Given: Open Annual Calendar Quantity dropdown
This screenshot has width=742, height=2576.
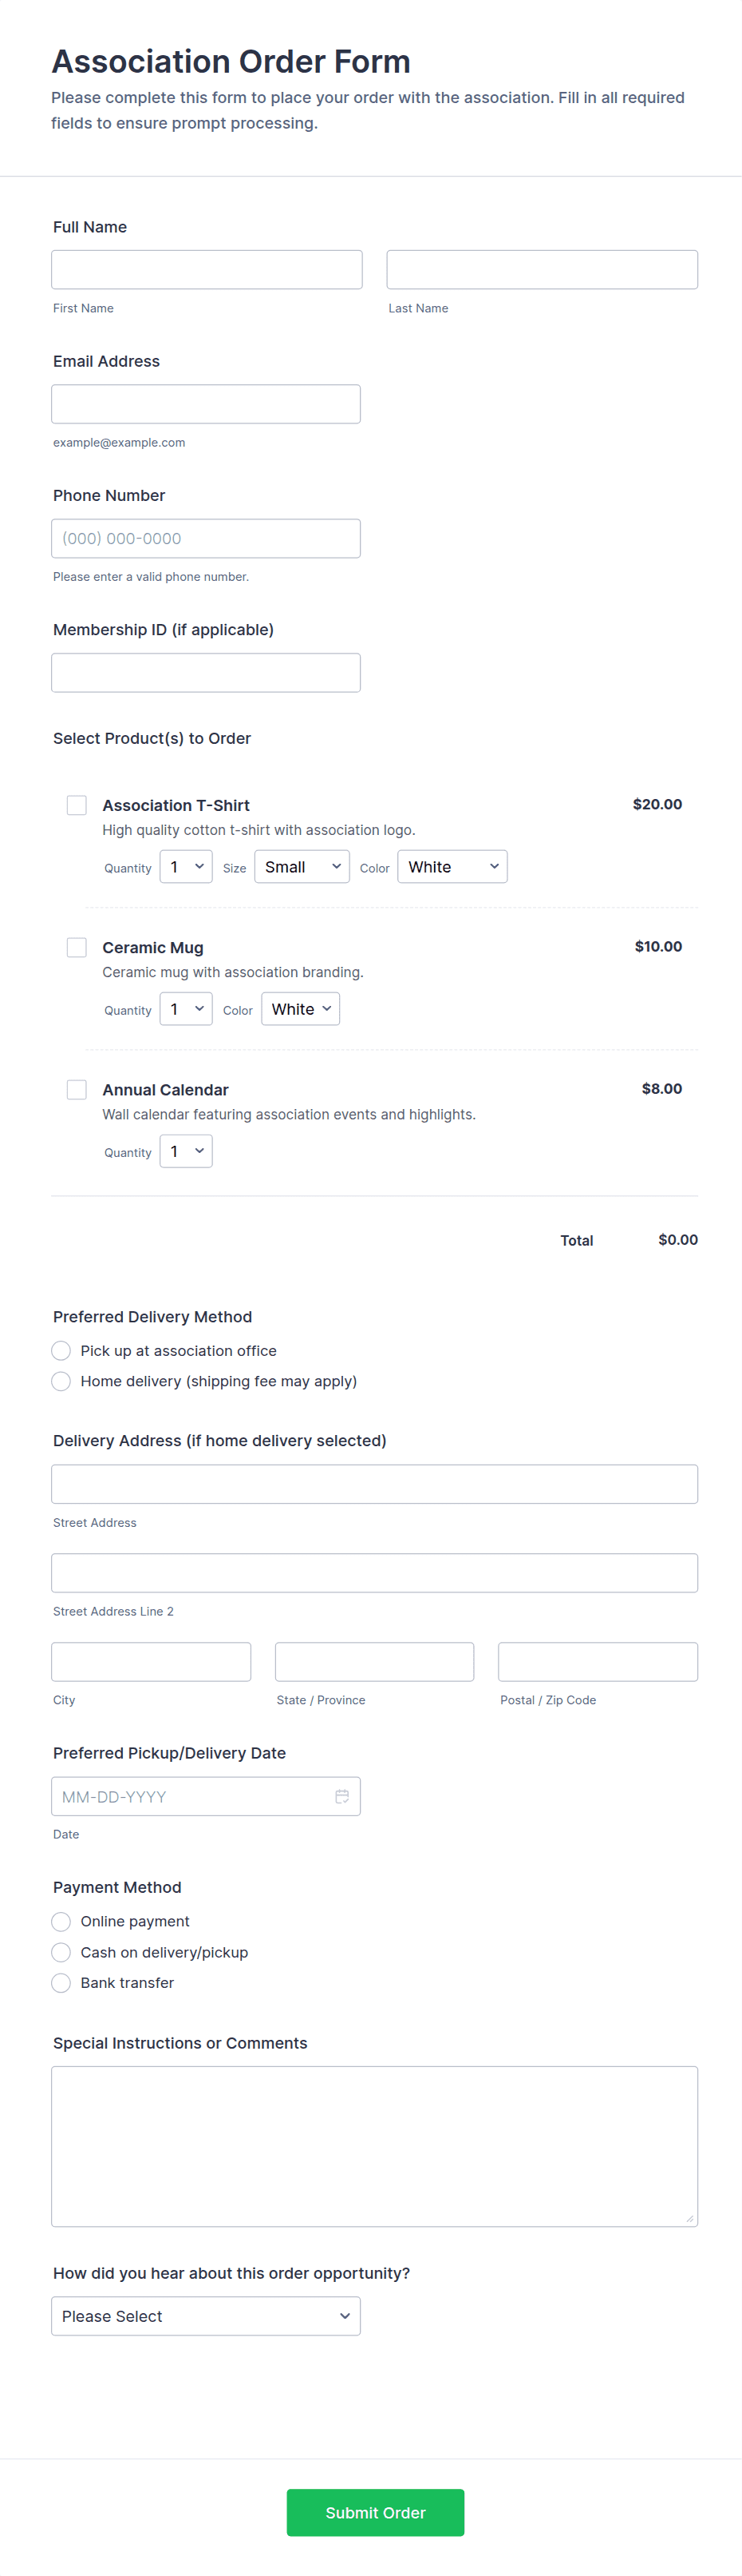Looking at the screenshot, I should point(186,1151).
